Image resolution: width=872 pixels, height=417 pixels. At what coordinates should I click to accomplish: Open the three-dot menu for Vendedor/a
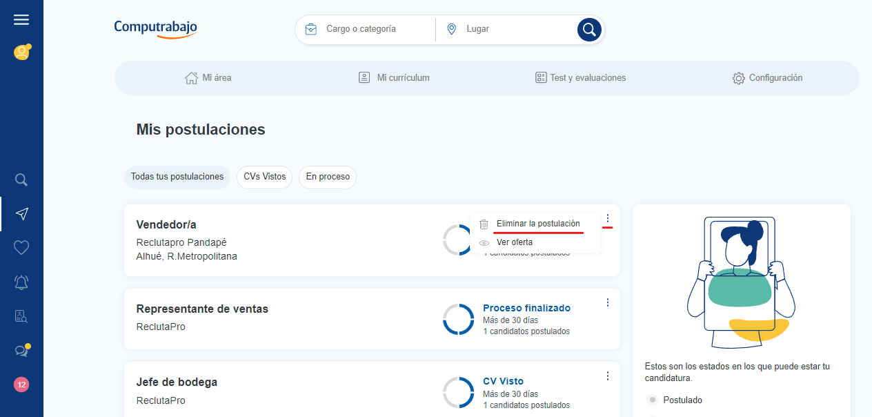(x=607, y=219)
